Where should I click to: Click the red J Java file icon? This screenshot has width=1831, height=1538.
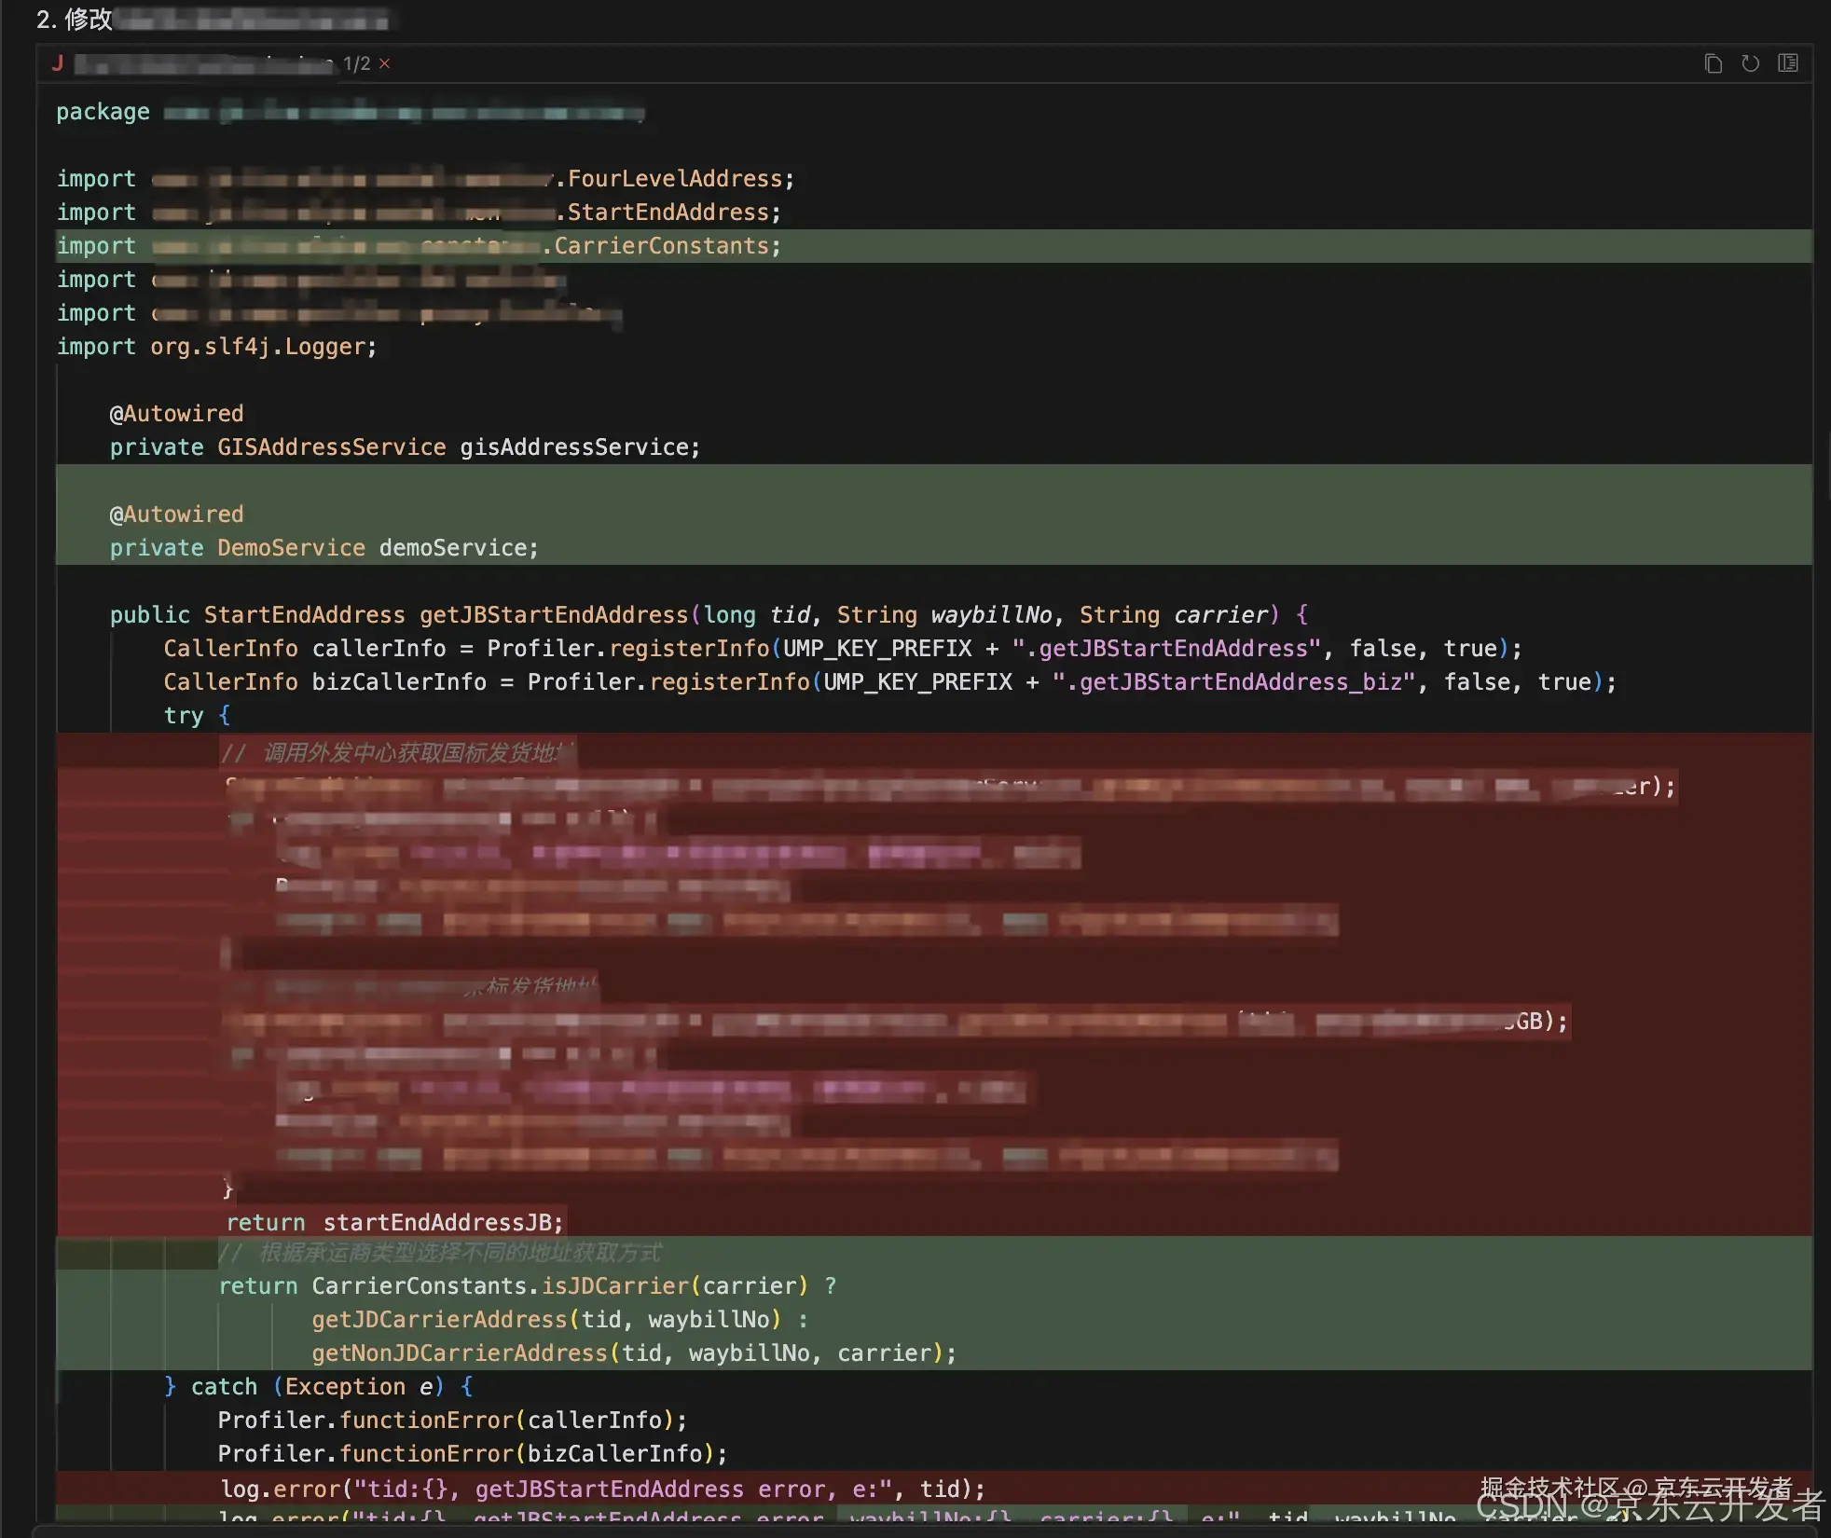click(x=58, y=63)
